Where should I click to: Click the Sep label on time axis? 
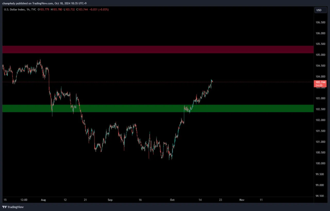110,199
